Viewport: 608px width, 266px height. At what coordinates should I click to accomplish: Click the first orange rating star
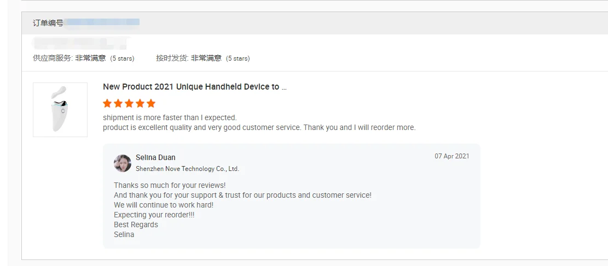[107, 103]
